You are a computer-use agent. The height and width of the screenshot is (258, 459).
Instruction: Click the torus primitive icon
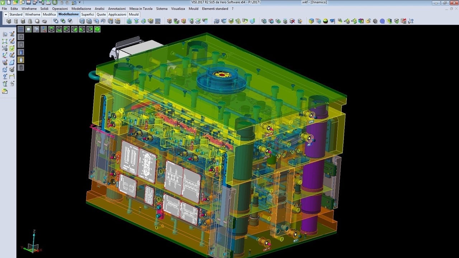44,21
